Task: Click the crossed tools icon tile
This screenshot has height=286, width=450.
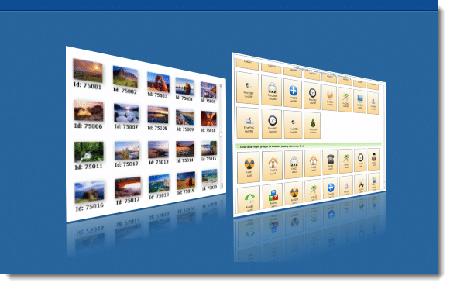Action: 361,184
